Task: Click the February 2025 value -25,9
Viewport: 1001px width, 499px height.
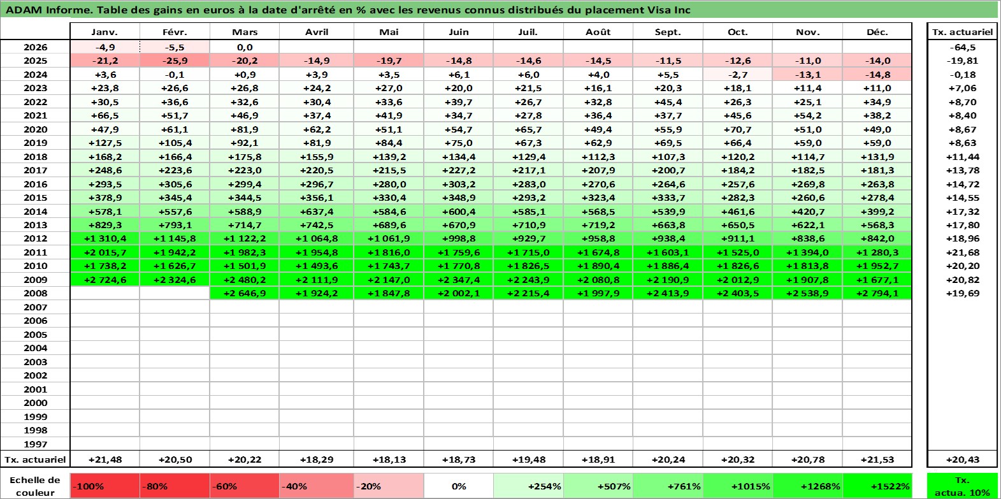Action: 175,61
